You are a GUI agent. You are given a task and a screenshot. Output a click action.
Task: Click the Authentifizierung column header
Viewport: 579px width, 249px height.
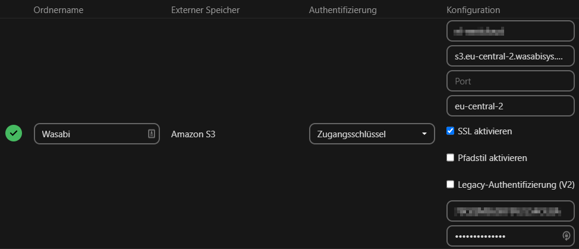(342, 10)
